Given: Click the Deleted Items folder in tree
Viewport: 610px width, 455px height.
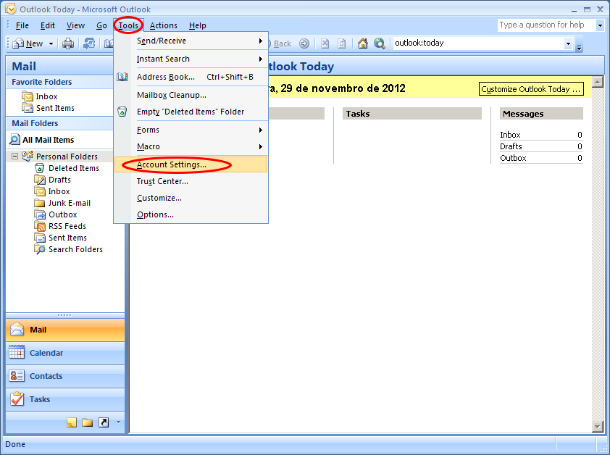Looking at the screenshot, I should (73, 168).
